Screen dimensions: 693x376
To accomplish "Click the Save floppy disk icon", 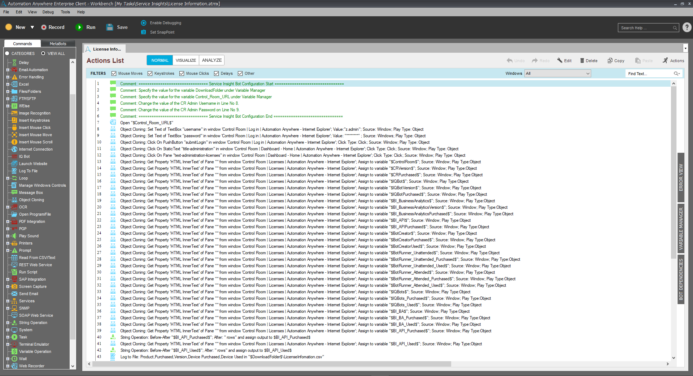I will pos(110,27).
